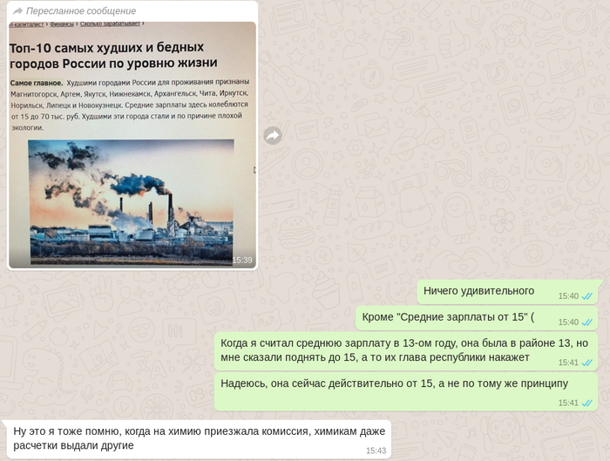
Task: Click read ticks on 'Надеюсь, она сейчас' message
Action: (x=587, y=403)
